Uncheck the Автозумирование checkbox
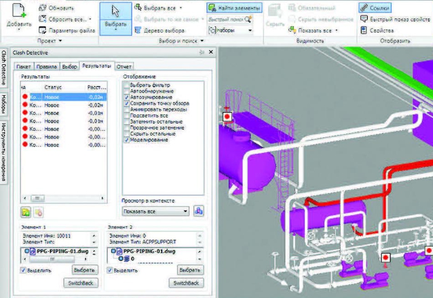The height and width of the screenshot is (298, 433). [x=126, y=98]
